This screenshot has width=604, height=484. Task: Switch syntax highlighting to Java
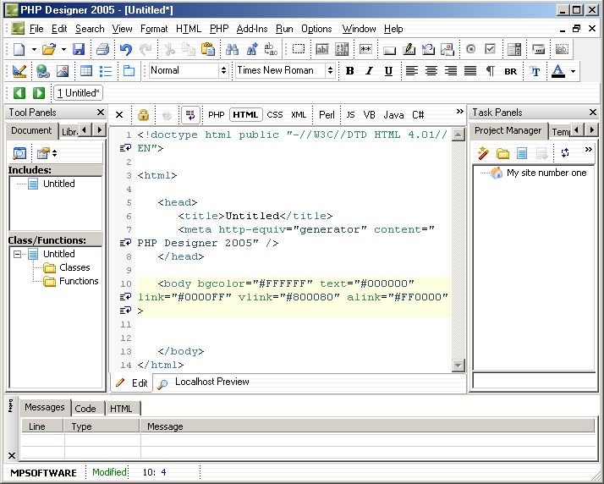[393, 115]
